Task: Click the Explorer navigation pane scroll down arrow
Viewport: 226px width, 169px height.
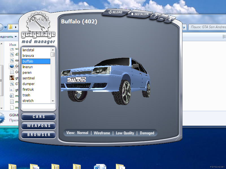Action: pos(1,108)
